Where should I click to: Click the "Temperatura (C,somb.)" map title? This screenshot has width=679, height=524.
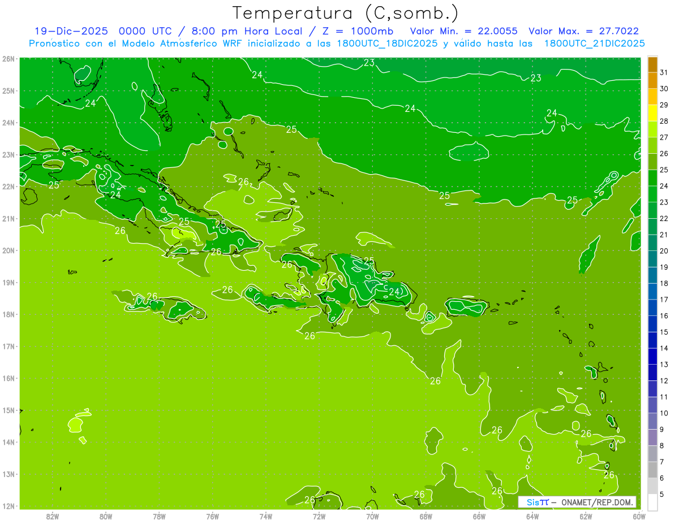coord(345,13)
